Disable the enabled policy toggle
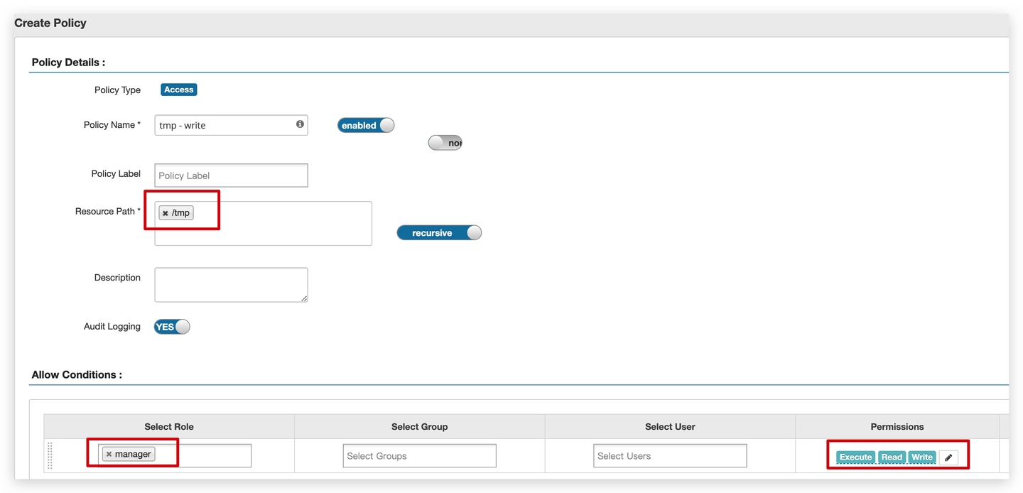This screenshot has width=1023, height=493. 365,125
